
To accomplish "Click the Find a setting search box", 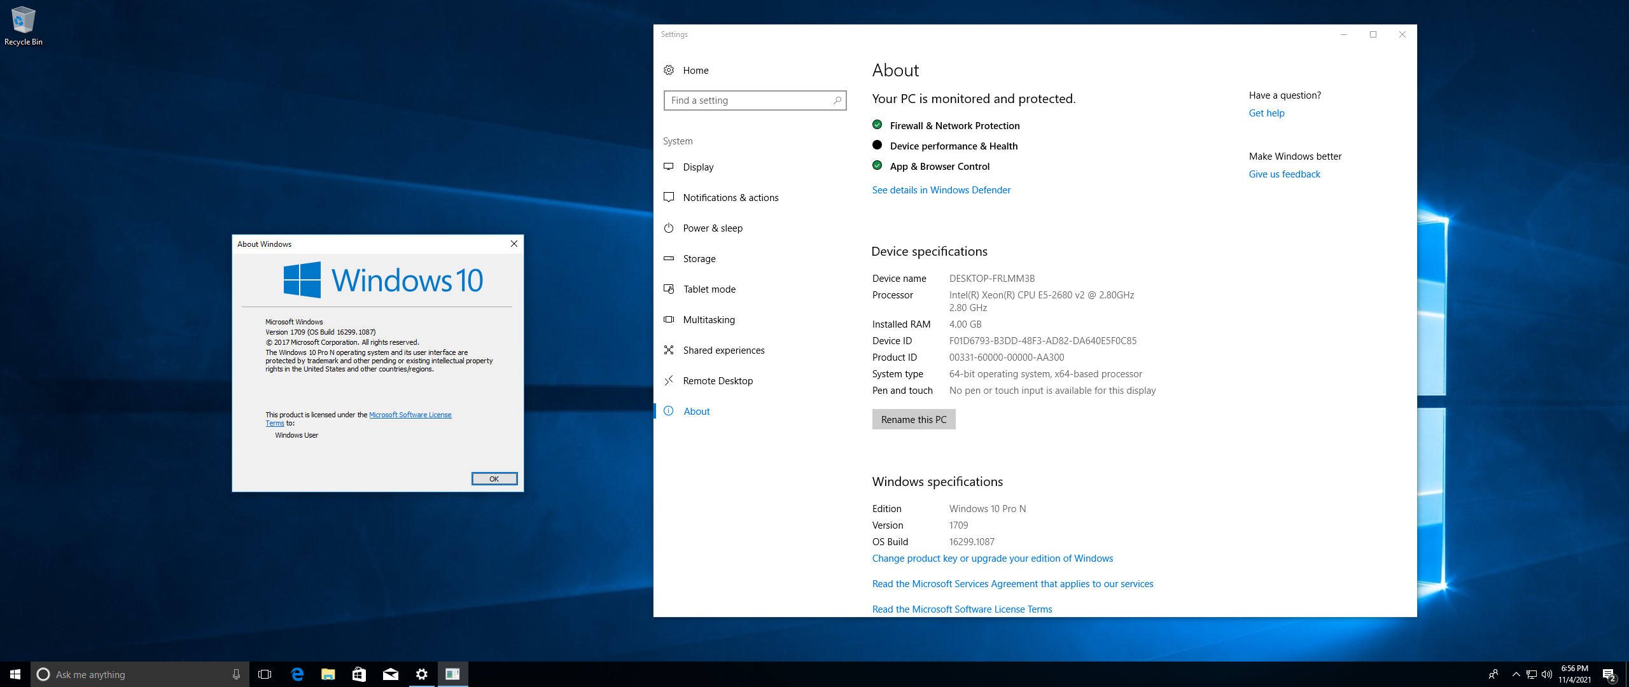I will click(x=755, y=101).
